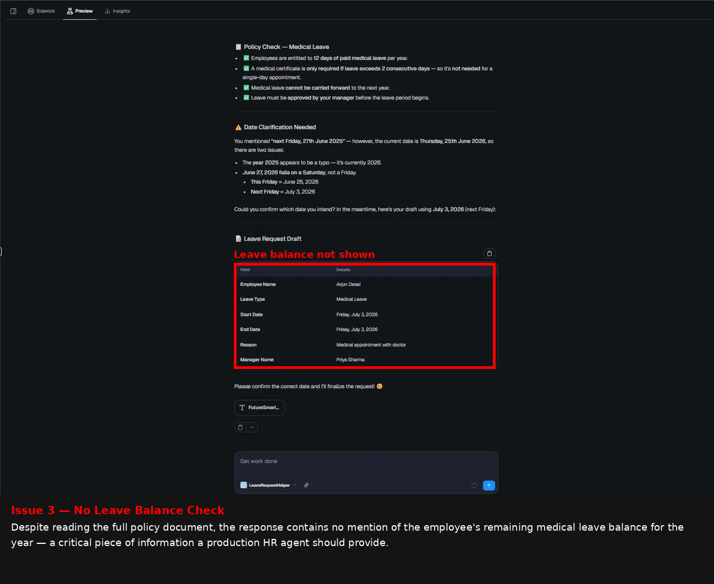The image size is (714, 584).
Task: Open the three-dot more options menu
Action: pyautogui.click(x=252, y=427)
